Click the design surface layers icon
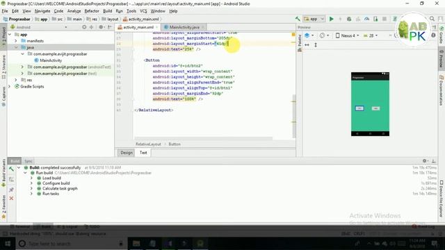The width and height of the screenshot is (445, 250). (x=307, y=35)
